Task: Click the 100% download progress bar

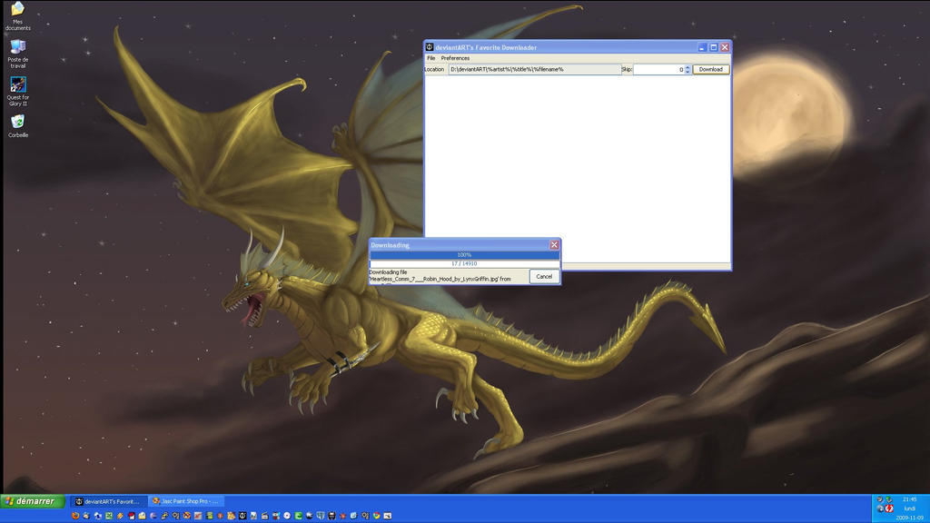Action: pyautogui.click(x=463, y=254)
